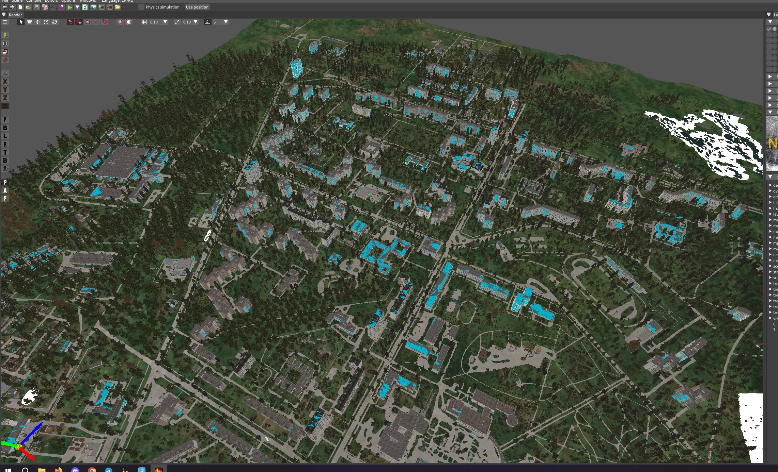The width and height of the screenshot is (778, 472).
Task: Open the angle snap value 5 dropdown
Action: point(225,22)
